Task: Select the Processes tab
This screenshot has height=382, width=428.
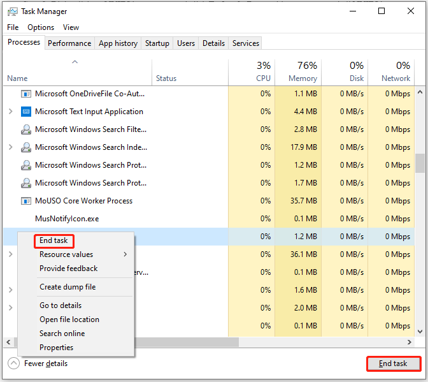Action: point(24,42)
